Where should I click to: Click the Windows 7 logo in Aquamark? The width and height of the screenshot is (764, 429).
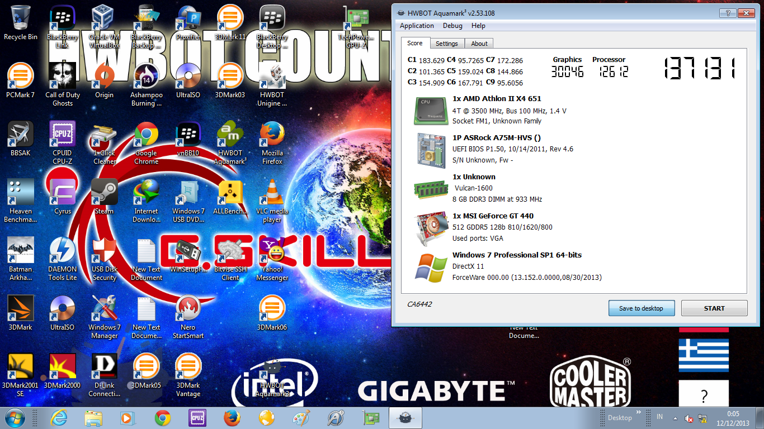pos(430,267)
